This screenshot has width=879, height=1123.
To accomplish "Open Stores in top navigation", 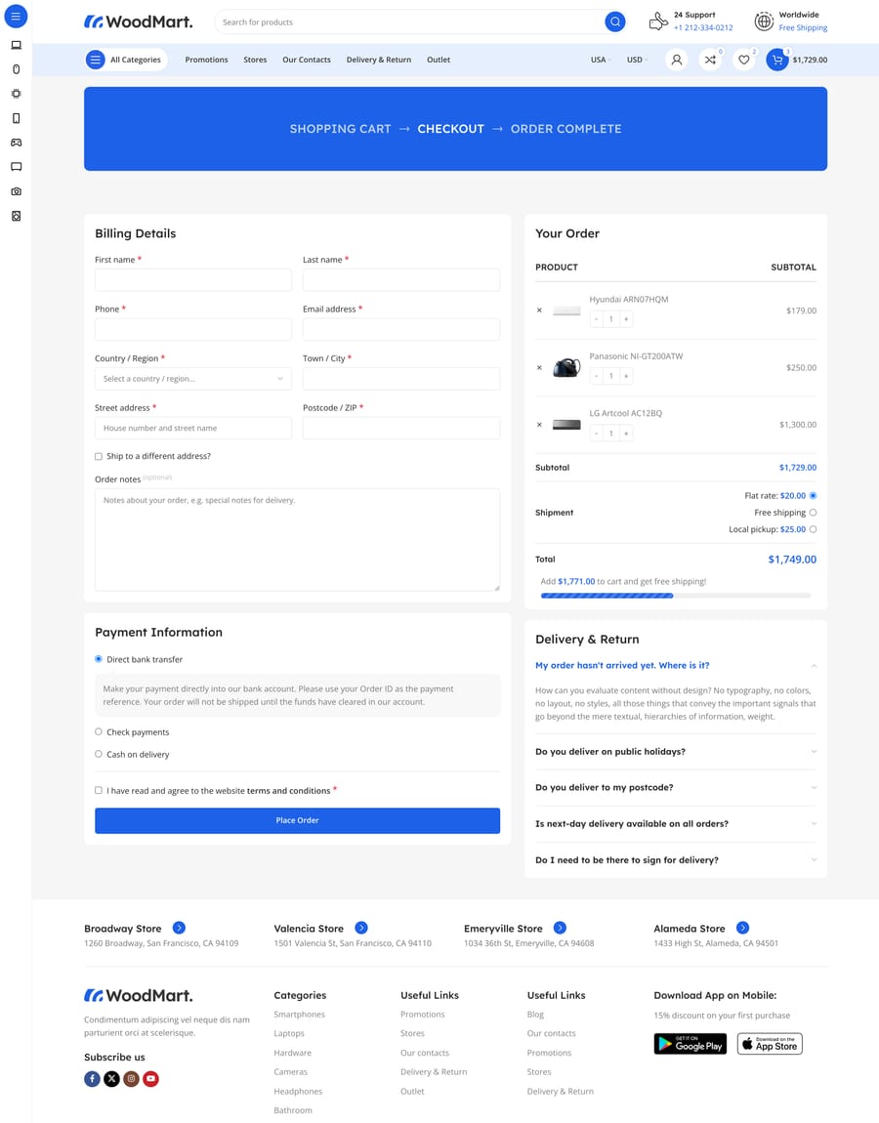I will [255, 61].
